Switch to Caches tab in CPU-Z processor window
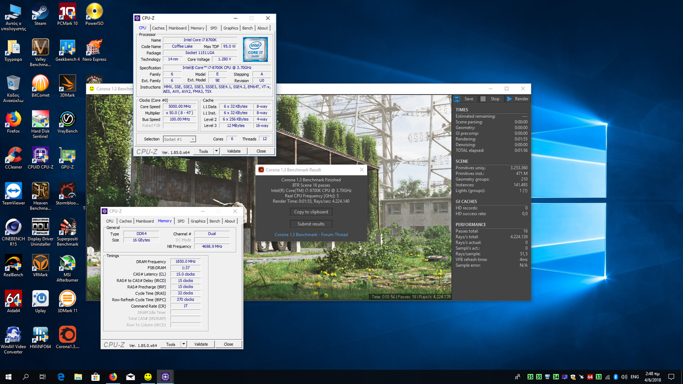 (x=158, y=28)
